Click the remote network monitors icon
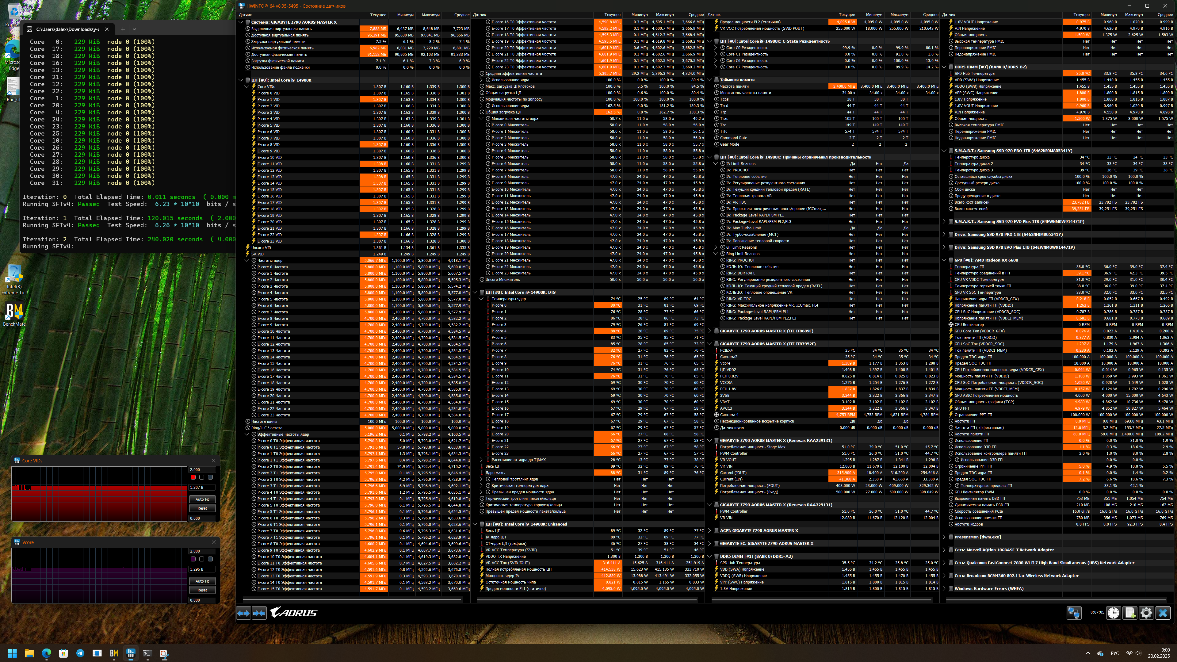The image size is (1177, 662). pos(1074,613)
